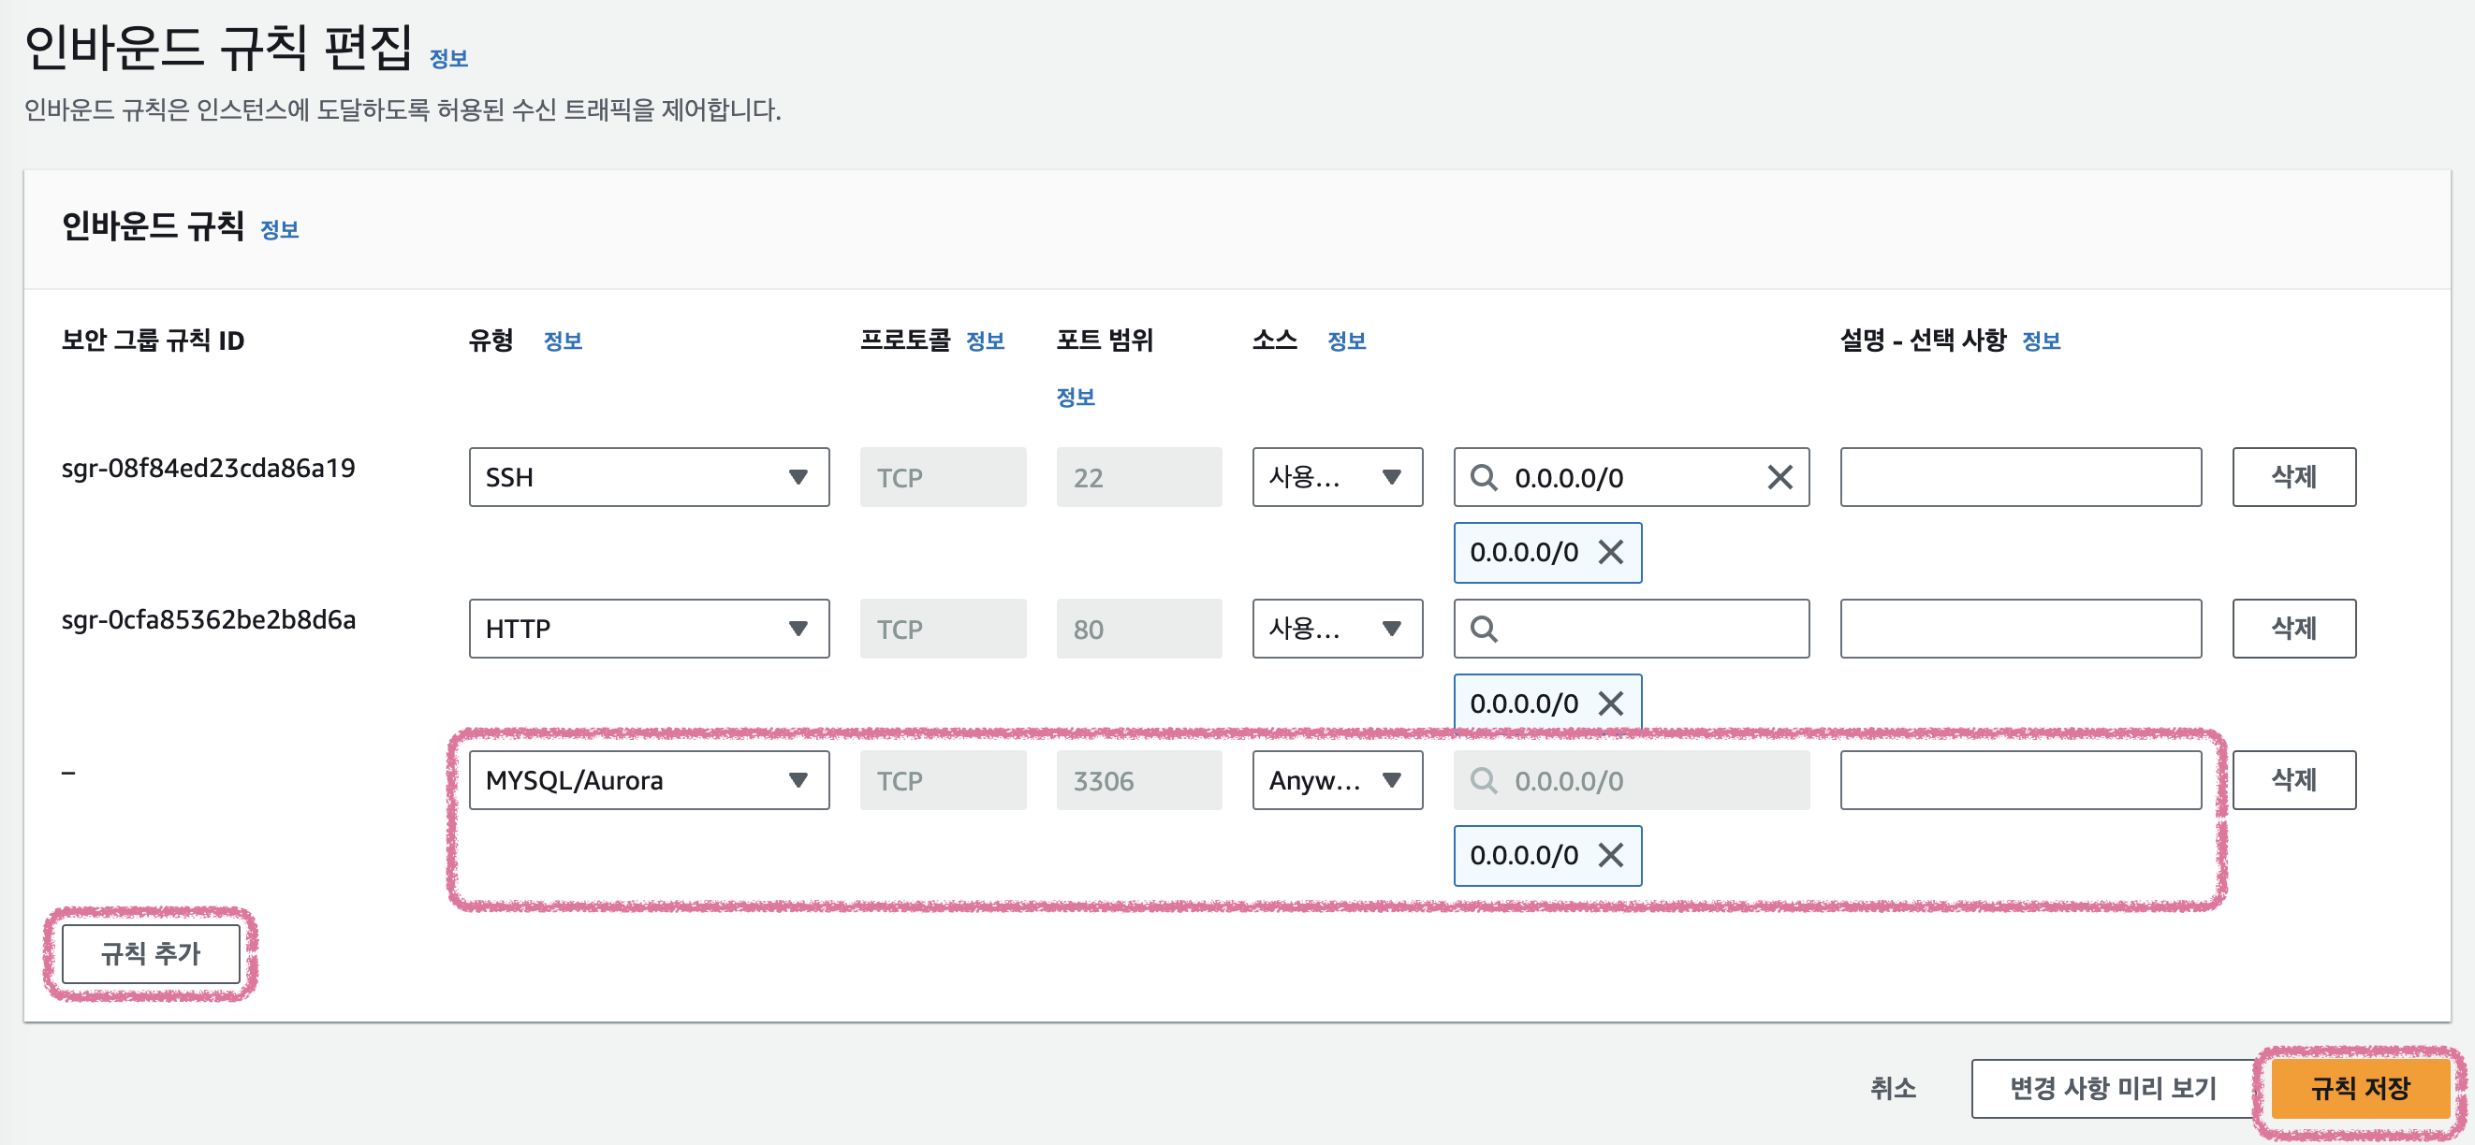
Task: Remove the 0.0.0.0/0 chip under HTTP rule
Action: (1610, 703)
